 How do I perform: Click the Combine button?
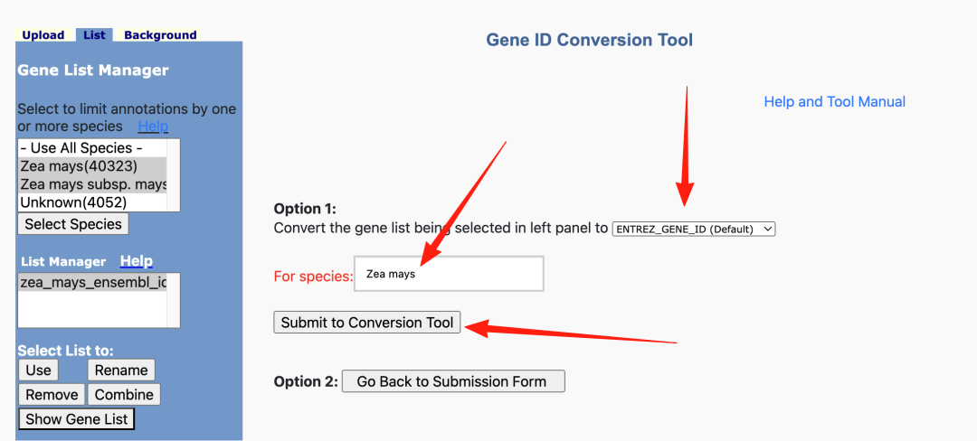point(124,394)
